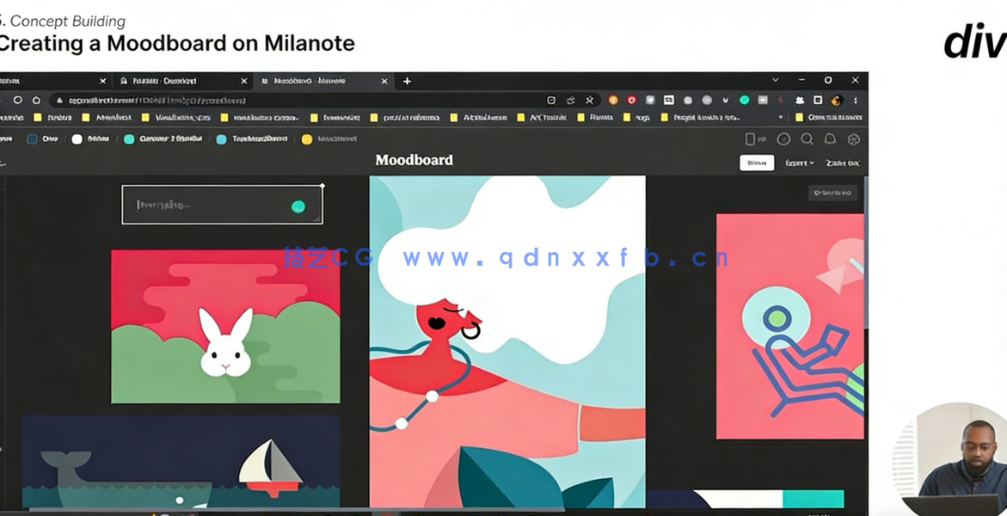The image size is (1007, 516).
Task: Click the circular help icon in Milanote header
Action: point(783,139)
